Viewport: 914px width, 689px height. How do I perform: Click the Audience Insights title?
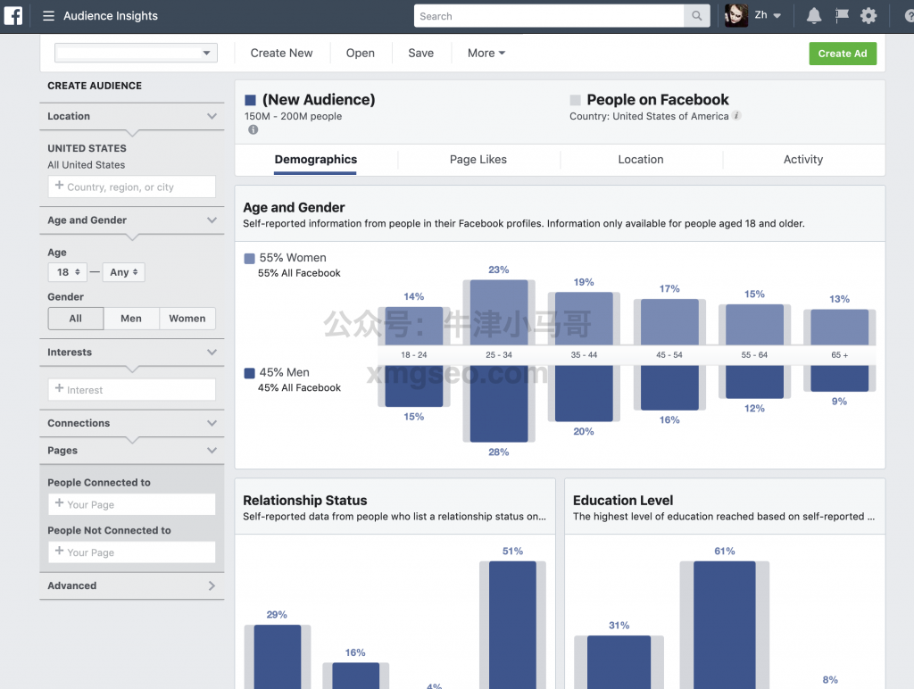pos(111,16)
